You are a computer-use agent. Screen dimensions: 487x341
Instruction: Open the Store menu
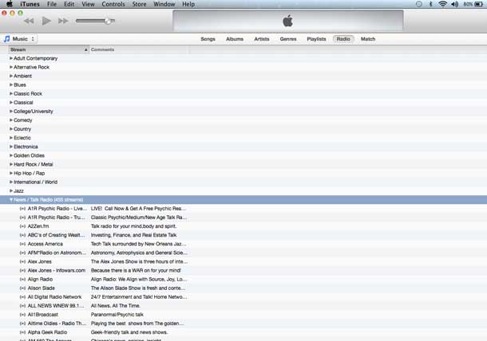(139, 4)
